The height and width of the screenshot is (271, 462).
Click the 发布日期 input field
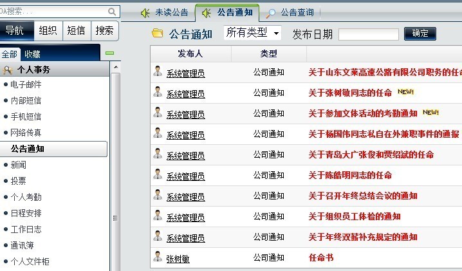(369, 33)
